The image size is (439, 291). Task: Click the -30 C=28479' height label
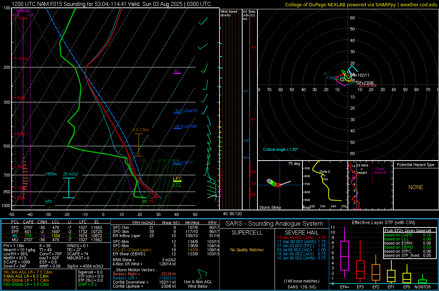185,111
